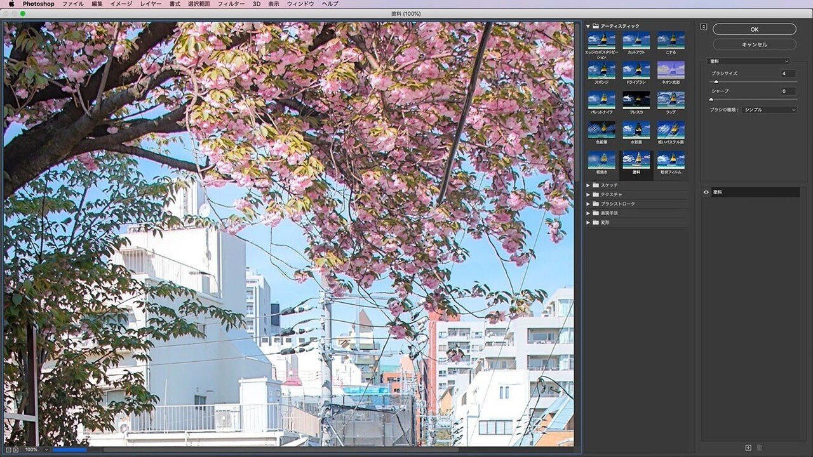Select the 水彩画 filter
Image resolution: width=813 pixels, height=457 pixels.
(636, 129)
